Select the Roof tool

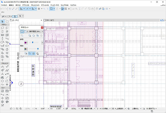[x=2, y=42]
